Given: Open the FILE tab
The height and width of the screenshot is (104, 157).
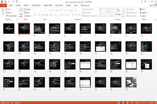Looking at the screenshot, I should pos(3,5).
